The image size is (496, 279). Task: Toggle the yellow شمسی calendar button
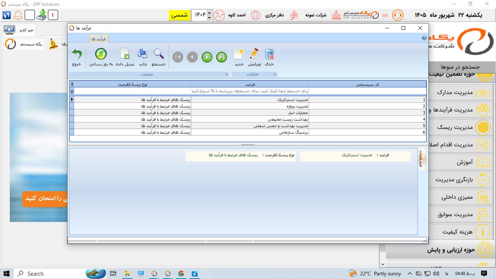point(179,15)
